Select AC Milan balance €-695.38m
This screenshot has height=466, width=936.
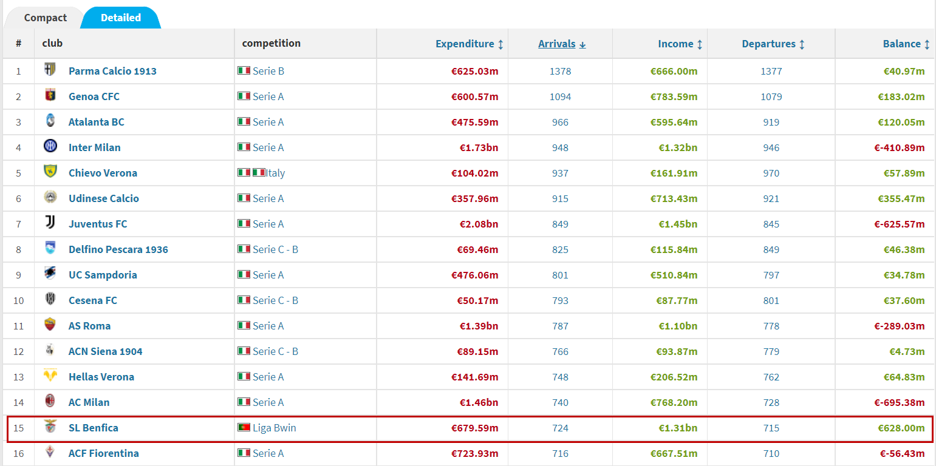click(900, 402)
